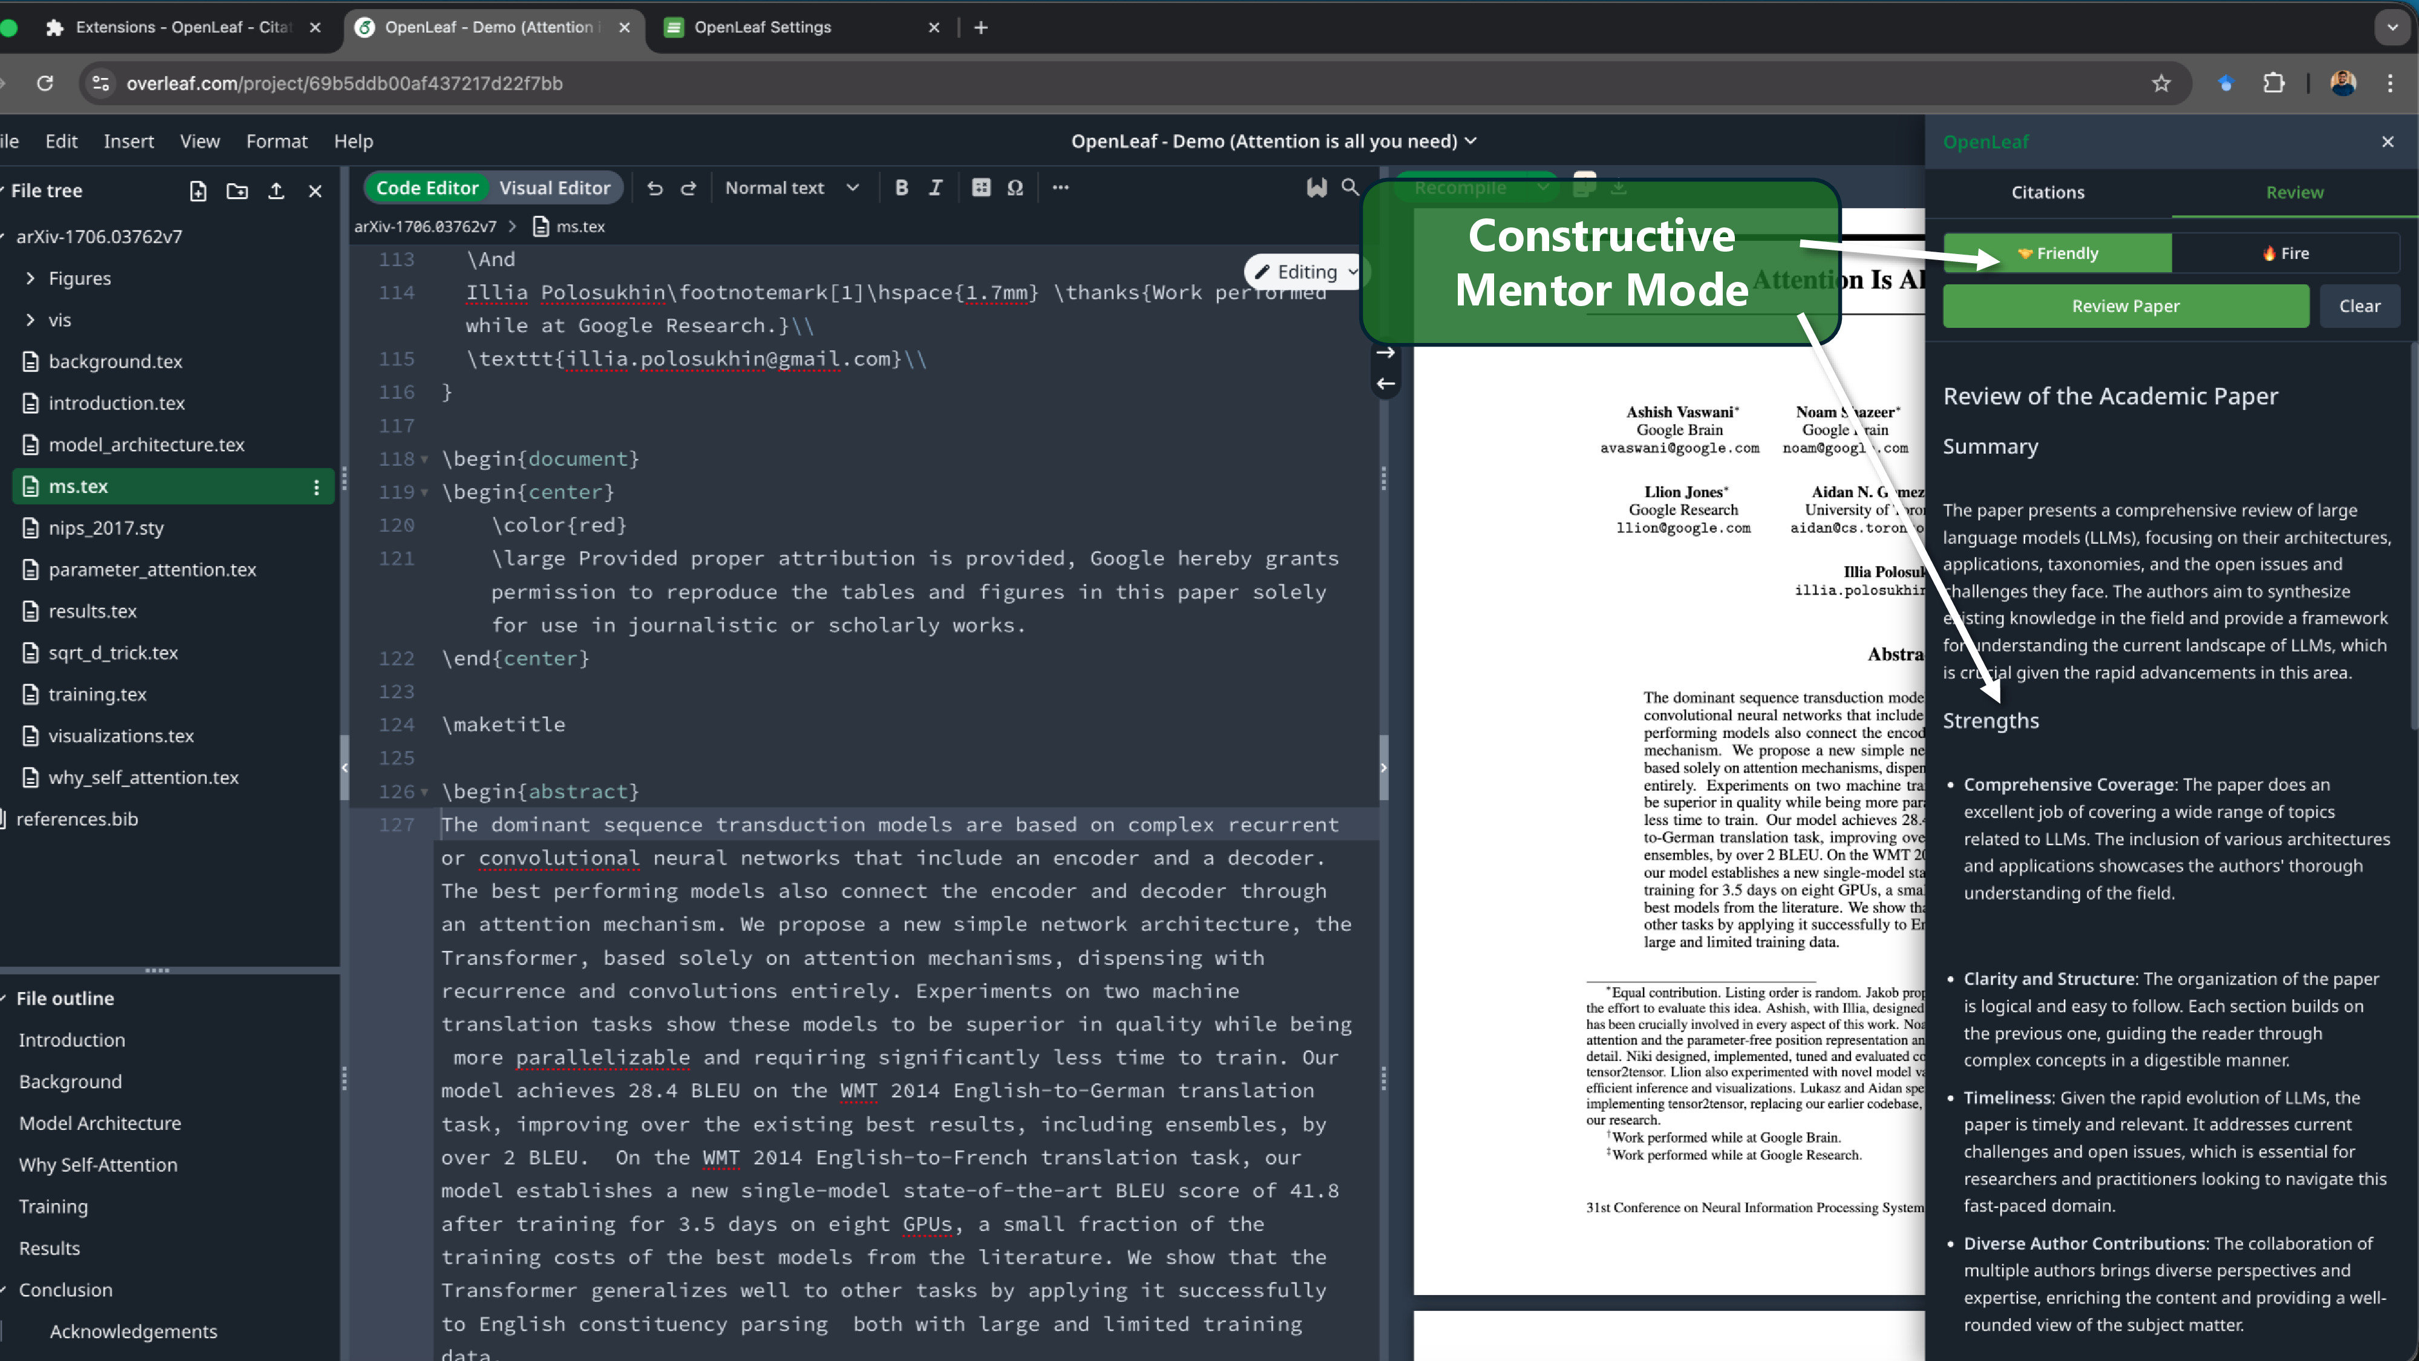Screen dimensions: 2419x1361
Task: Go to Why Self-Attention outline section
Action: click(97, 1164)
